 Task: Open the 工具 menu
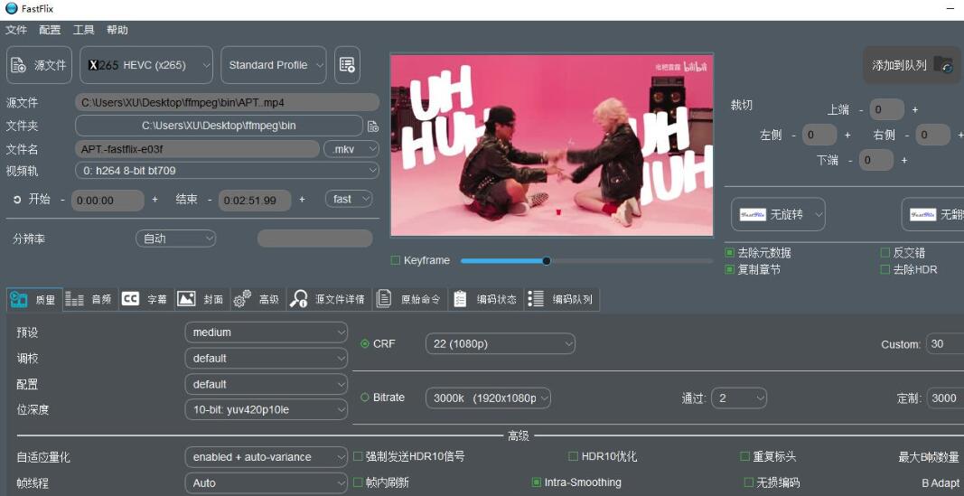[84, 30]
